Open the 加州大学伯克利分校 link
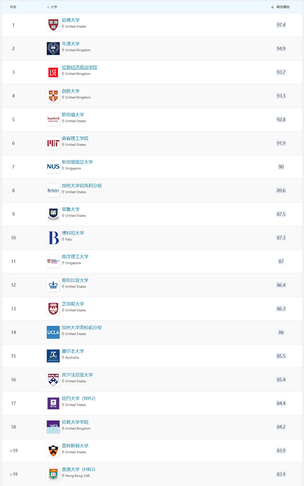This screenshot has width=304, height=486. coord(82,185)
